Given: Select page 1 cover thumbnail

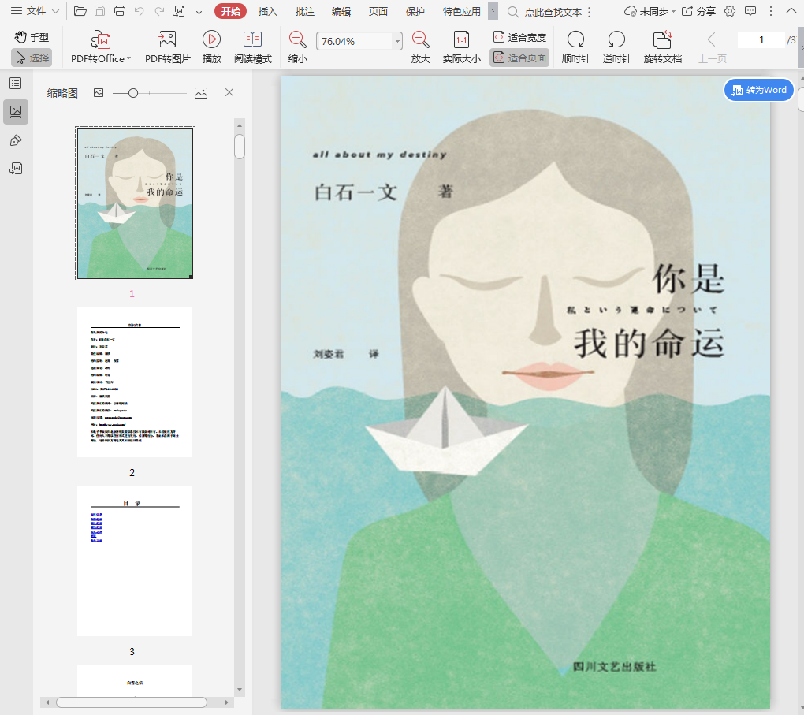Looking at the screenshot, I should (x=136, y=203).
